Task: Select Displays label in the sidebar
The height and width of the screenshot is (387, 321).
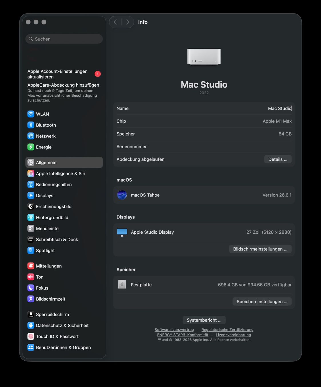Action: 45,196
